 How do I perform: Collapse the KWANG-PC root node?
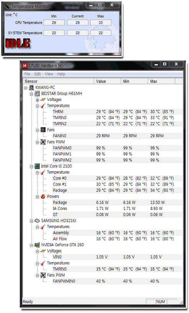(26, 88)
